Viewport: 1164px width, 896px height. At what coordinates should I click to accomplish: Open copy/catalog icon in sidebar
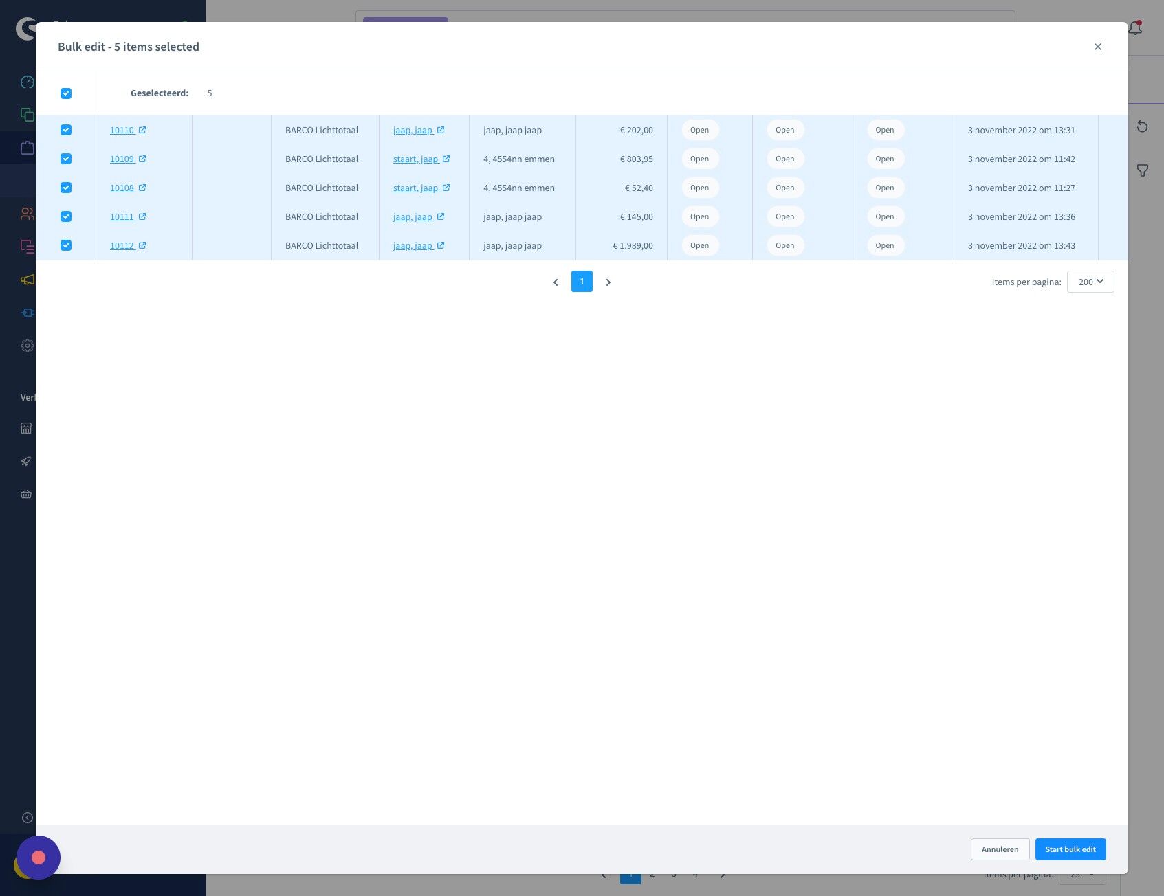27,115
